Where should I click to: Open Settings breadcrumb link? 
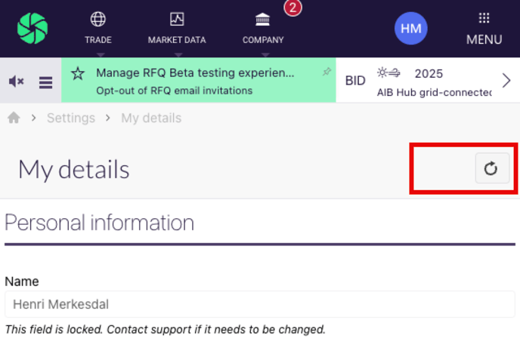(x=71, y=118)
